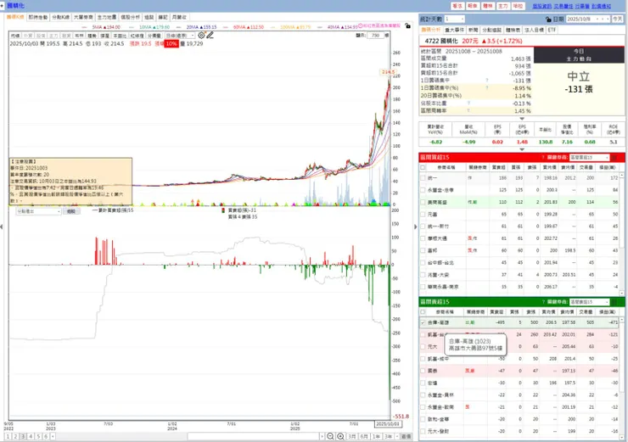Screen dimensions: 628x442
Task: Toggle the lock icon above the chart
Action: coord(407,26)
